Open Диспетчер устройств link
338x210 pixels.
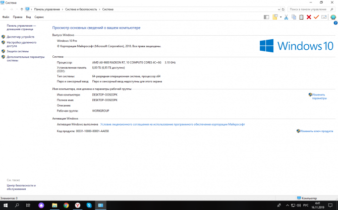coord(21,37)
